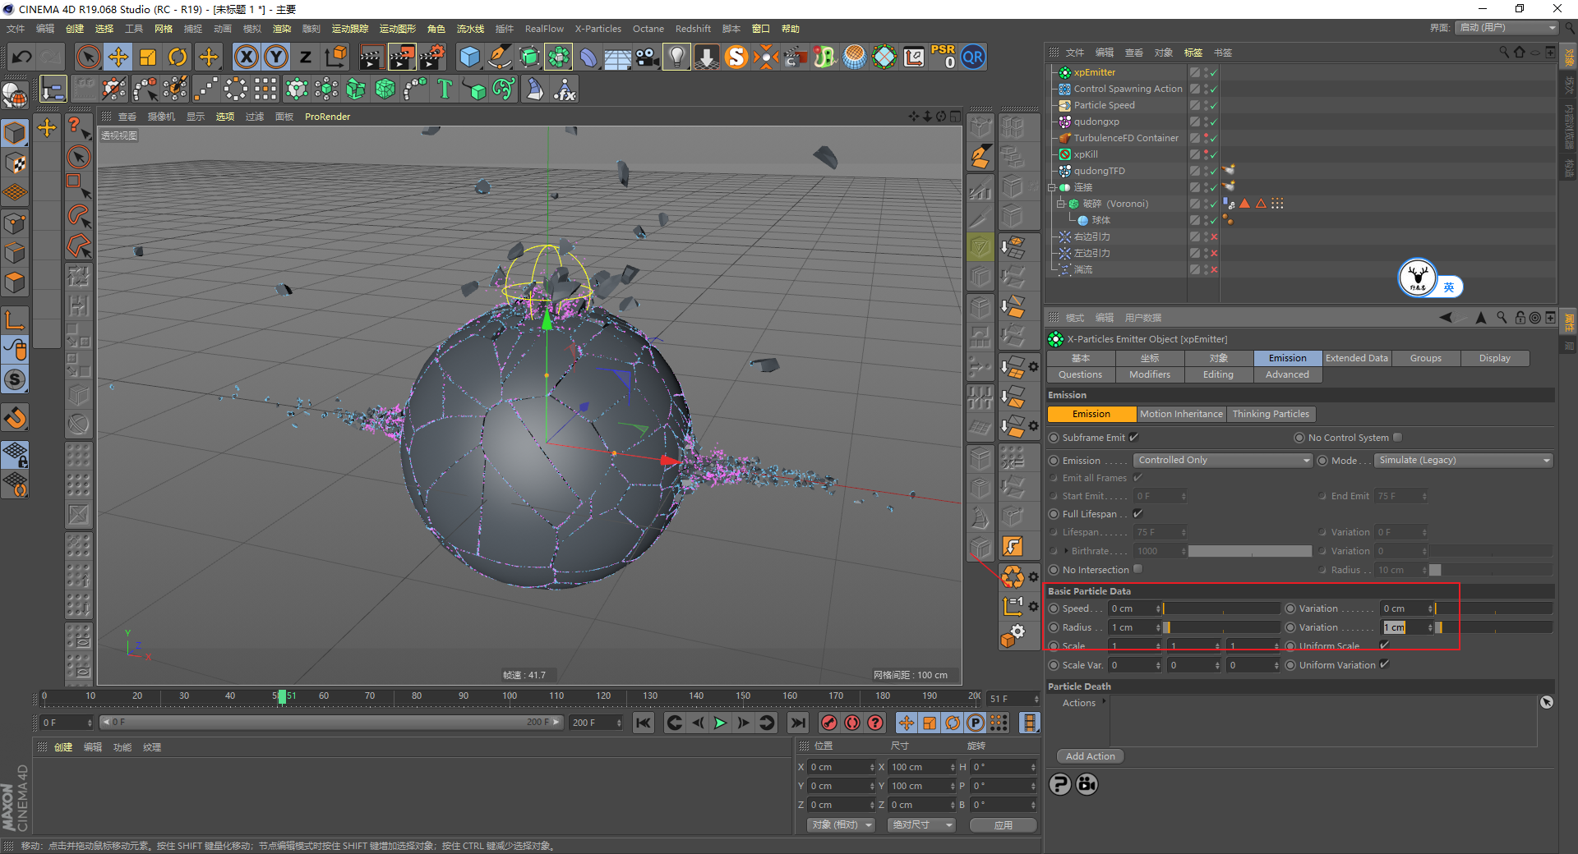Expand the Birthrate disclosure triangle

pos(1067,550)
